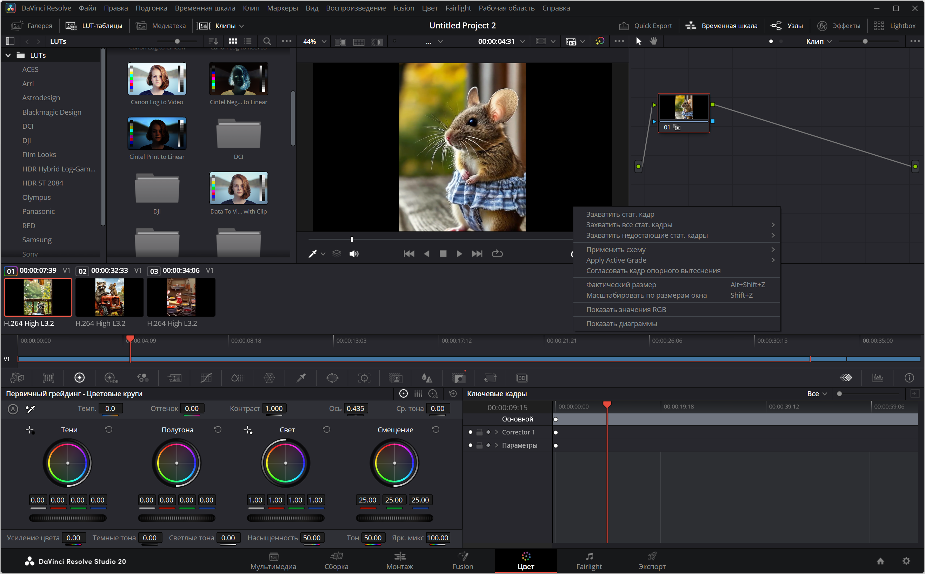Click the search icon in LUTs panel
This screenshot has height=574, width=925.
click(267, 41)
